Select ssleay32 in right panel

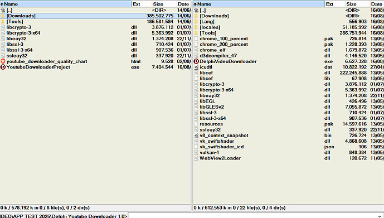click(210, 130)
